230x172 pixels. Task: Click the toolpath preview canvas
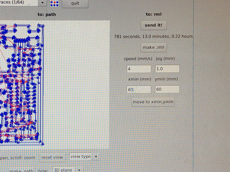pos(55,85)
